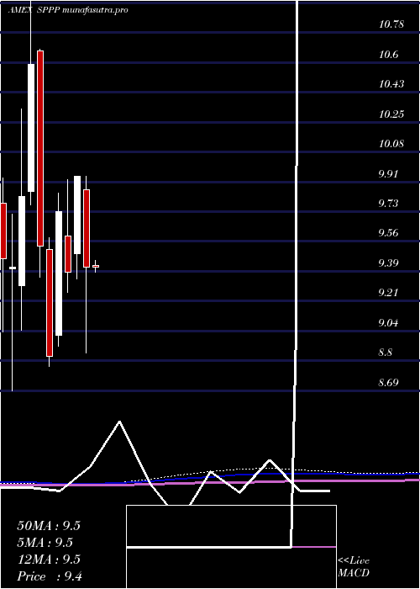Screen dimensions: 420x589
Task: Click the 9.21 price axis label
Action: point(388,293)
